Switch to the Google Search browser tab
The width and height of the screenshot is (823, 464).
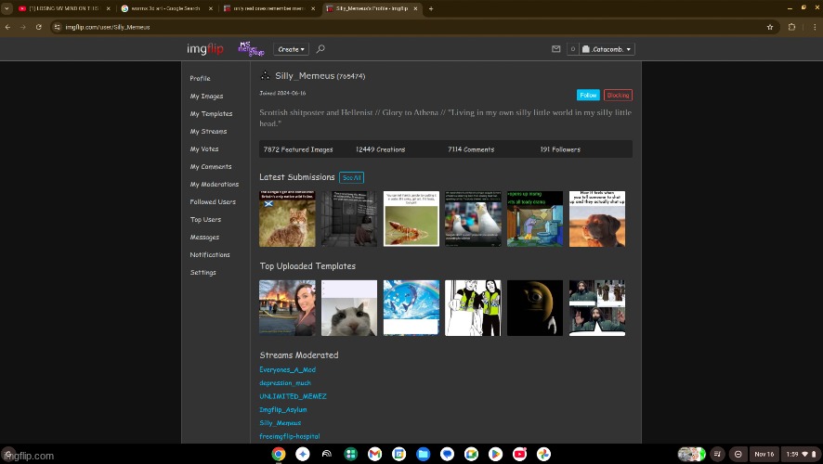pos(163,8)
